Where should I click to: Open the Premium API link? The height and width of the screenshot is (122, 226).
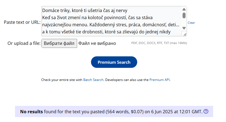tap(160, 80)
